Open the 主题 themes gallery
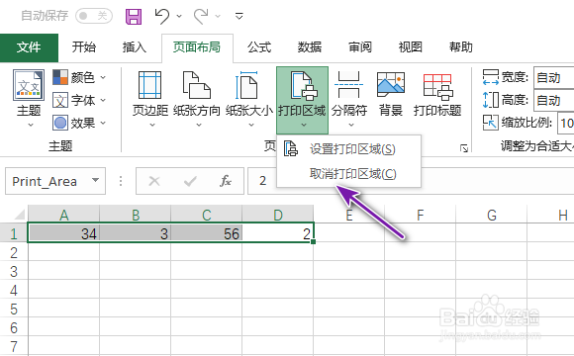 tap(29, 98)
